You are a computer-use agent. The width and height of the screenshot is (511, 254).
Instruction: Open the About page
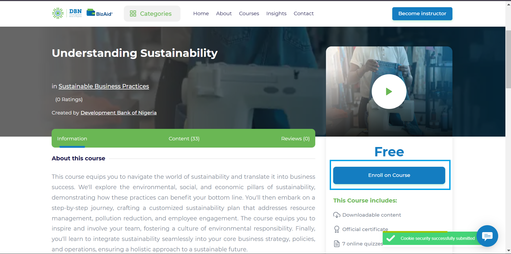pos(224,13)
